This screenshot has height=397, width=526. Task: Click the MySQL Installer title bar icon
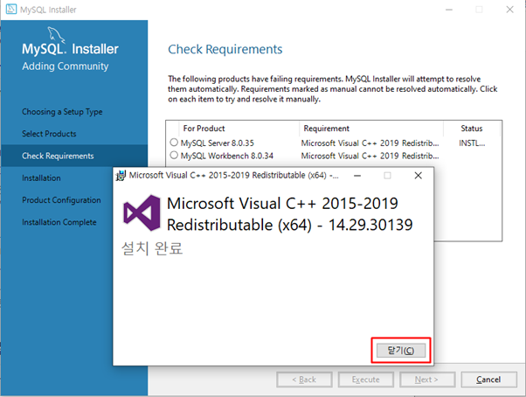[11, 9]
